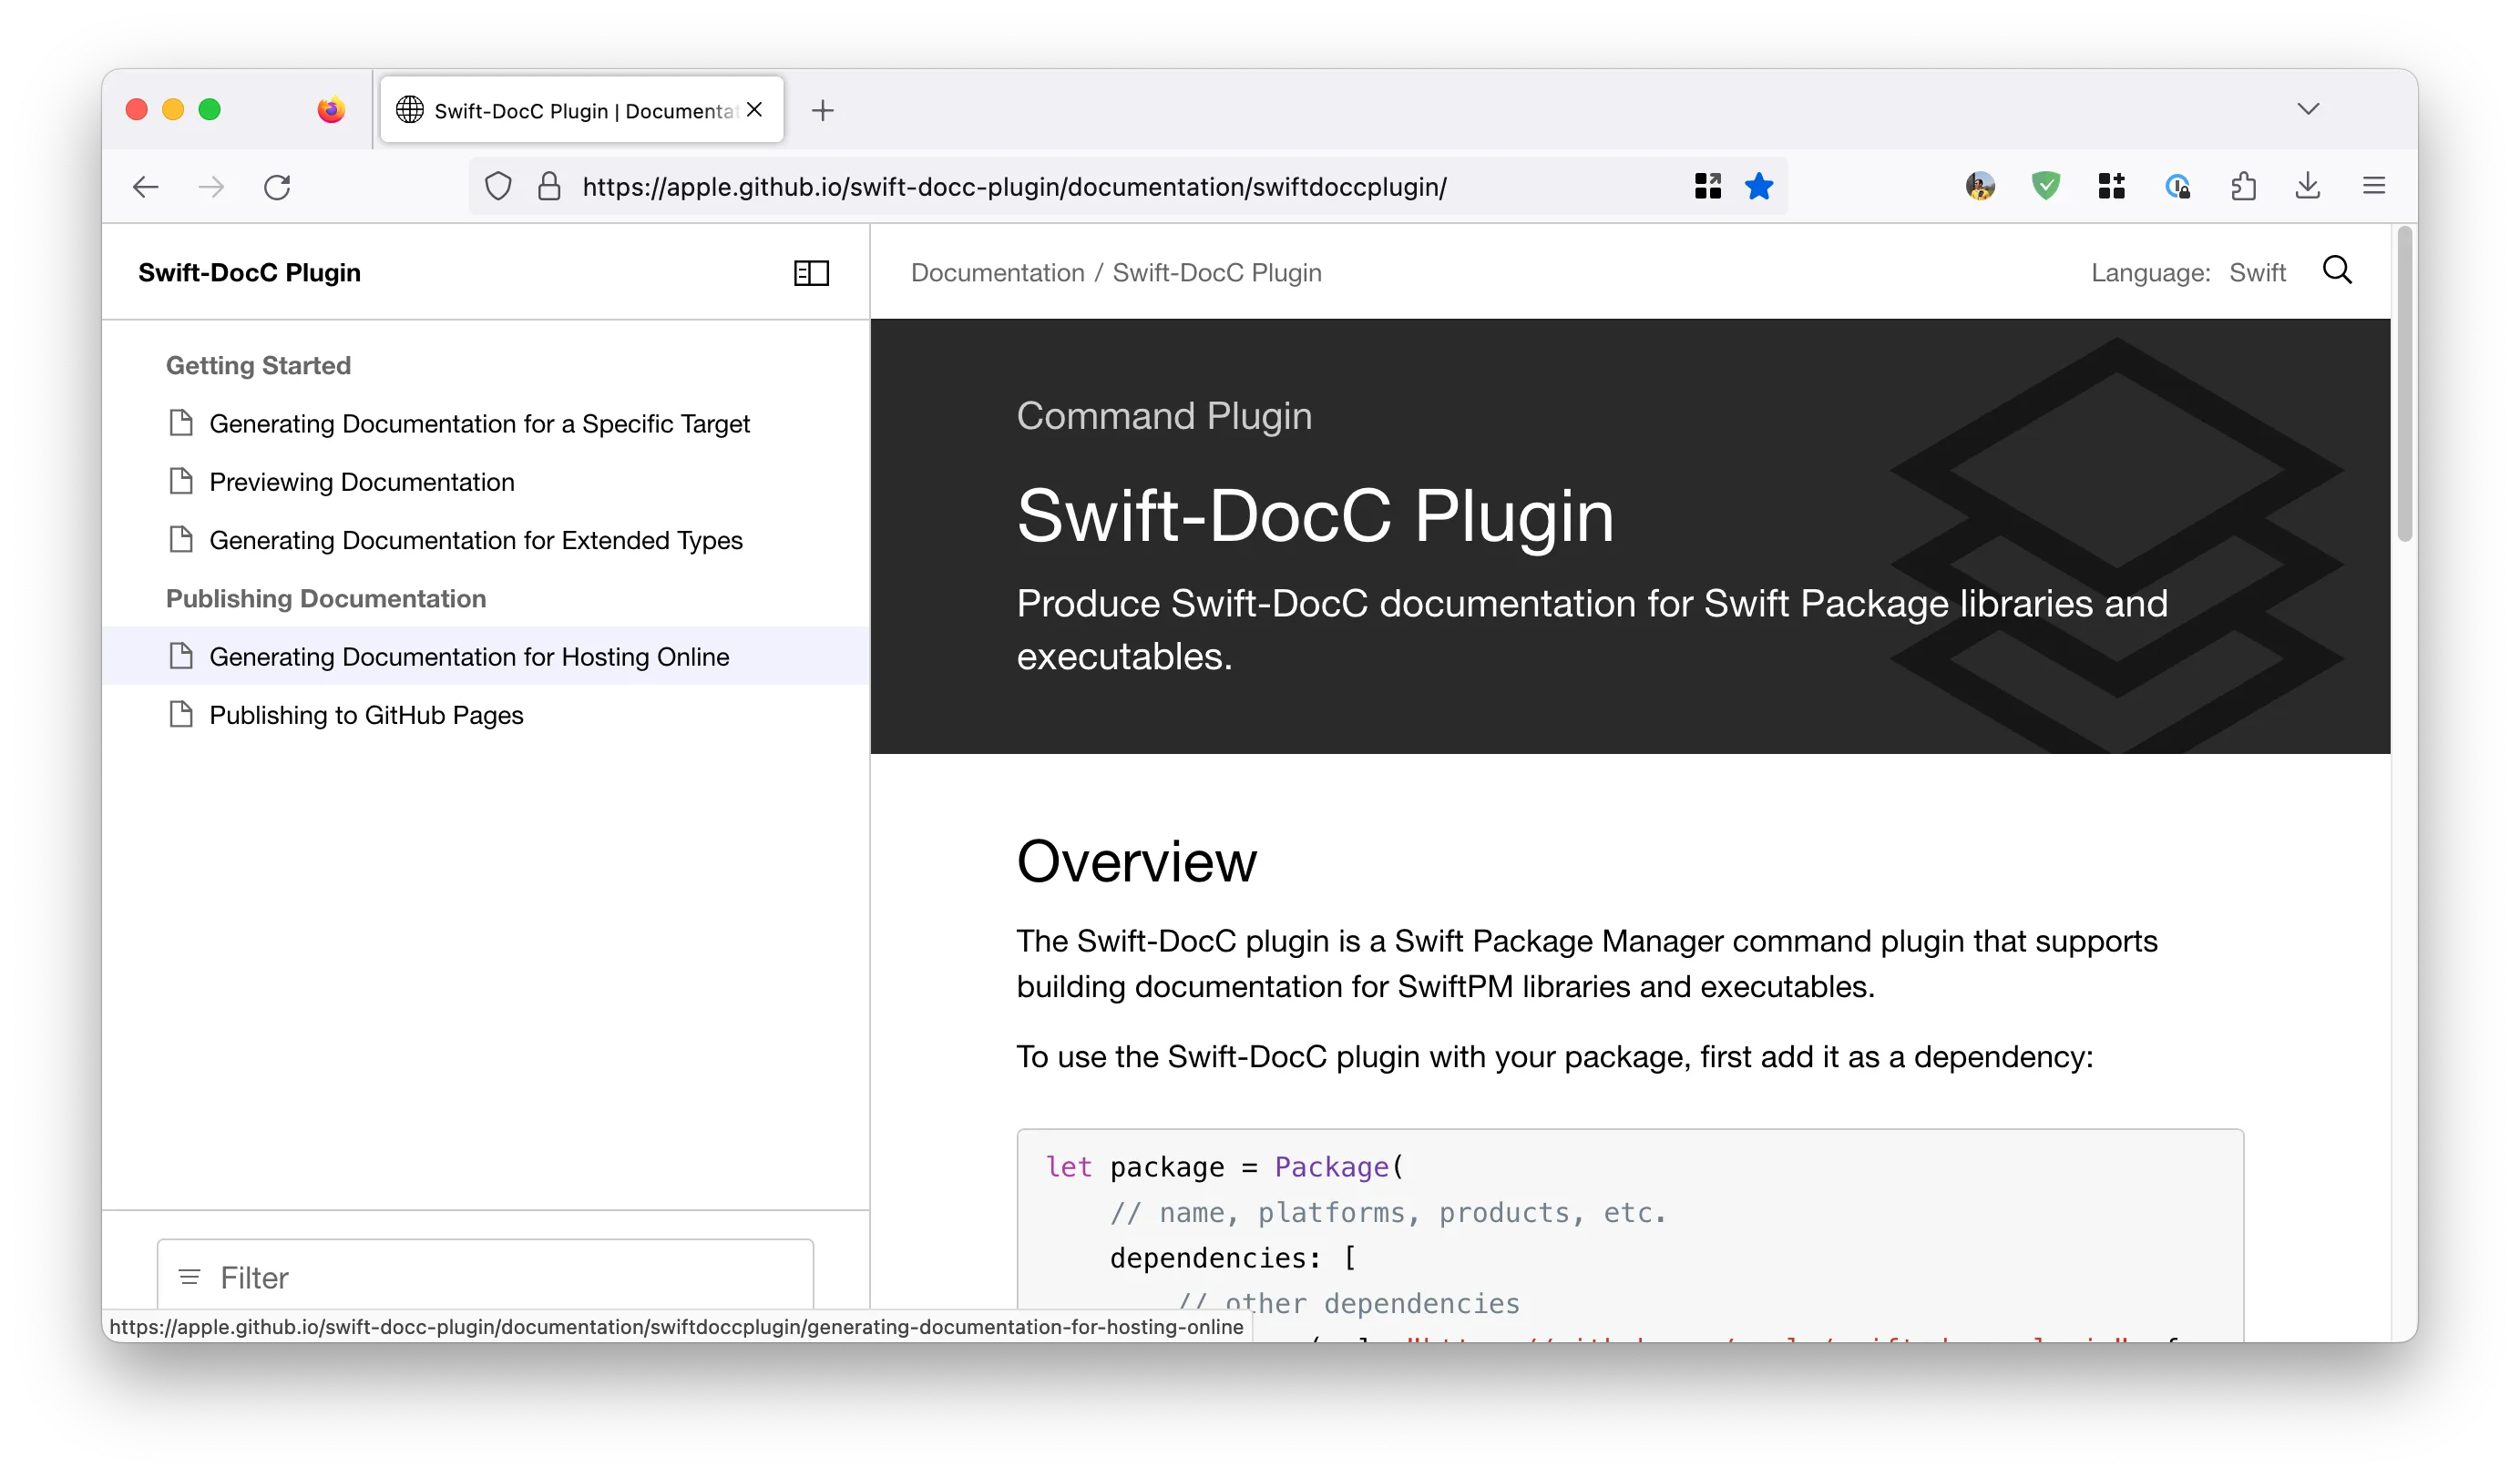Open the downloads arrow icon

click(2307, 187)
